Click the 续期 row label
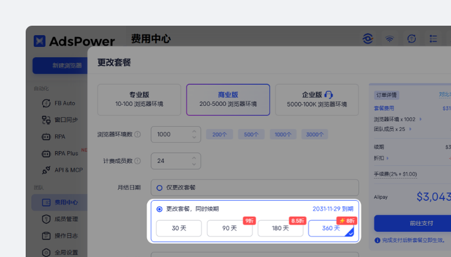This screenshot has width=451, height=257. point(379,147)
